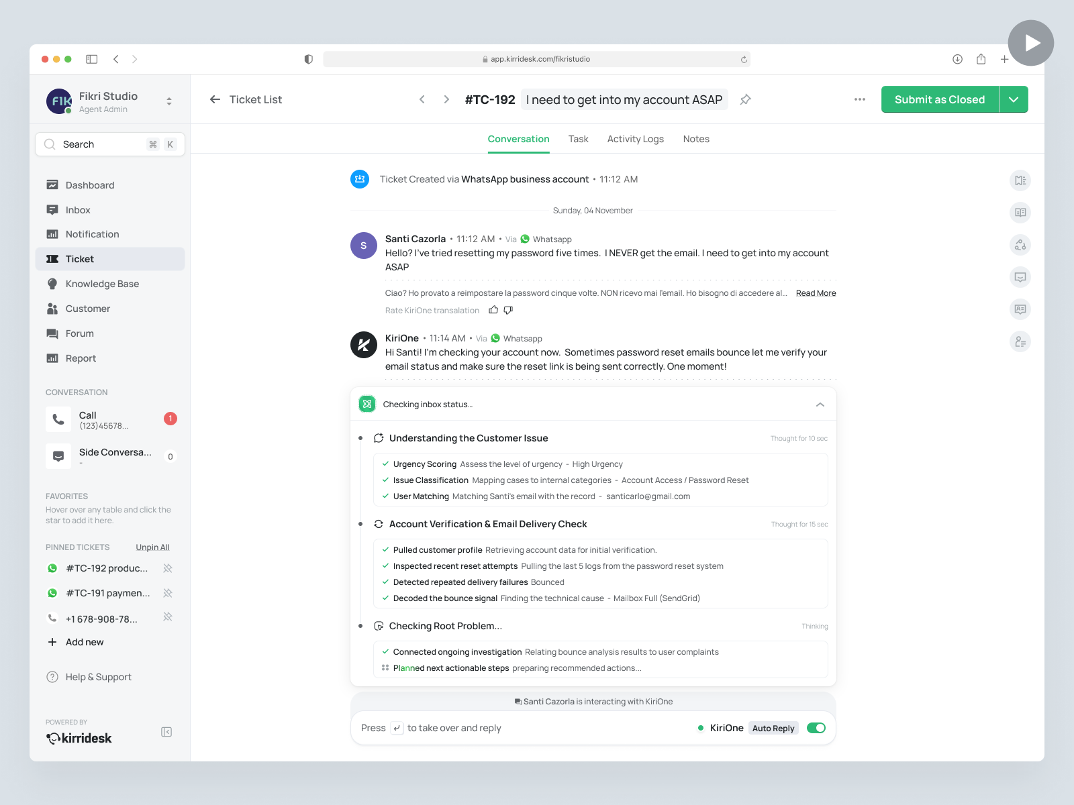
Task: Switch to the Task tab
Action: coord(578,139)
